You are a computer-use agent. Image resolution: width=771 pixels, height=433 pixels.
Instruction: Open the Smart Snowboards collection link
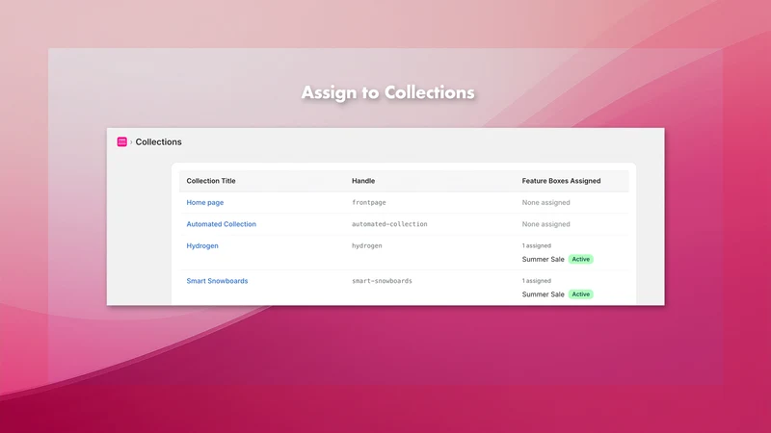tap(217, 281)
